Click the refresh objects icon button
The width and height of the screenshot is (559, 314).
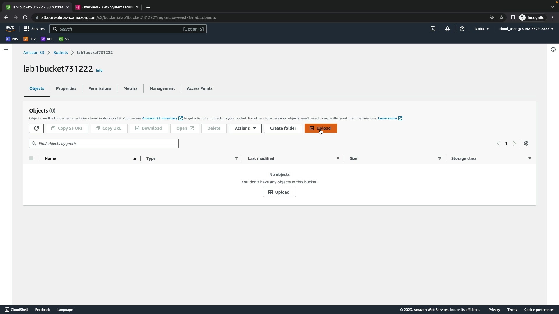pos(36,128)
